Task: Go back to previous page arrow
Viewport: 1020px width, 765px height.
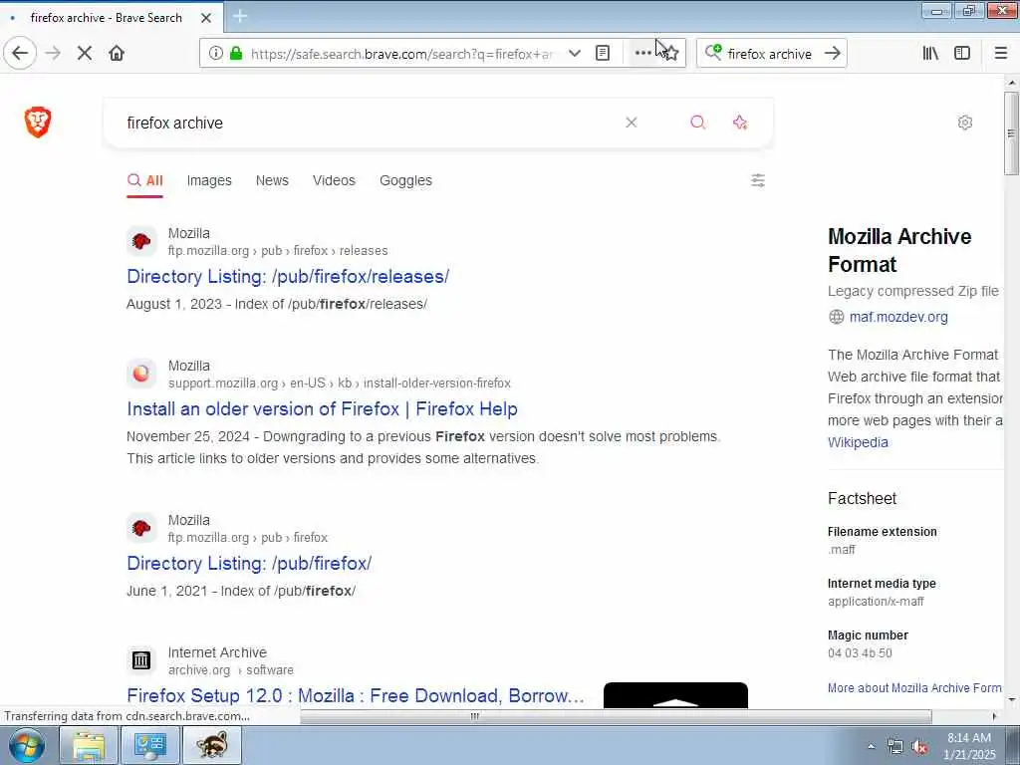Action: point(20,54)
